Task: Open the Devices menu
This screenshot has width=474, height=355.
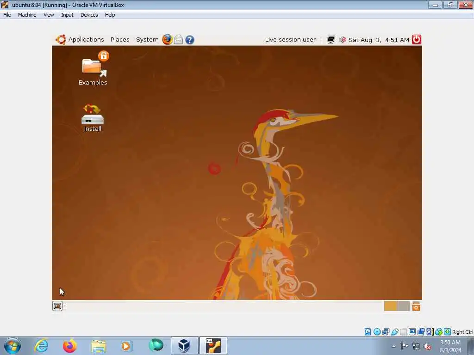Action: (x=89, y=15)
